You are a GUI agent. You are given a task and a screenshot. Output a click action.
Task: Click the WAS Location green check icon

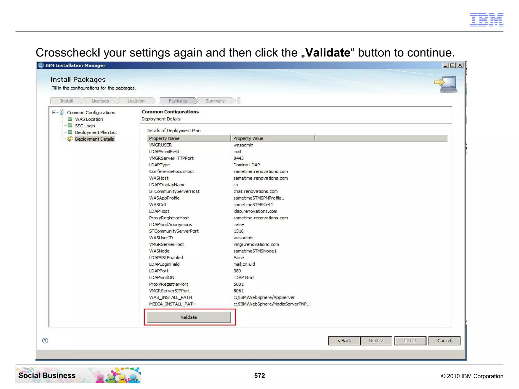(70, 119)
